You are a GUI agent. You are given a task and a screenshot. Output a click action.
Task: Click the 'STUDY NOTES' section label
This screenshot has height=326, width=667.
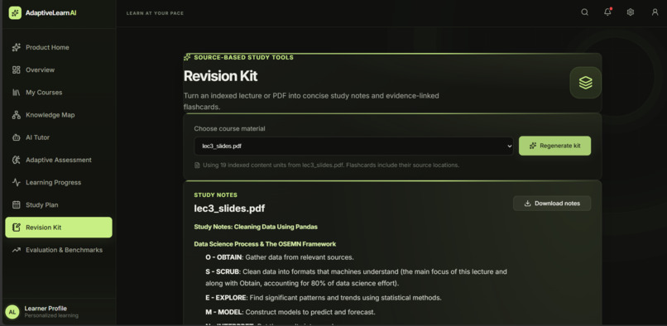click(x=216, y=195)
